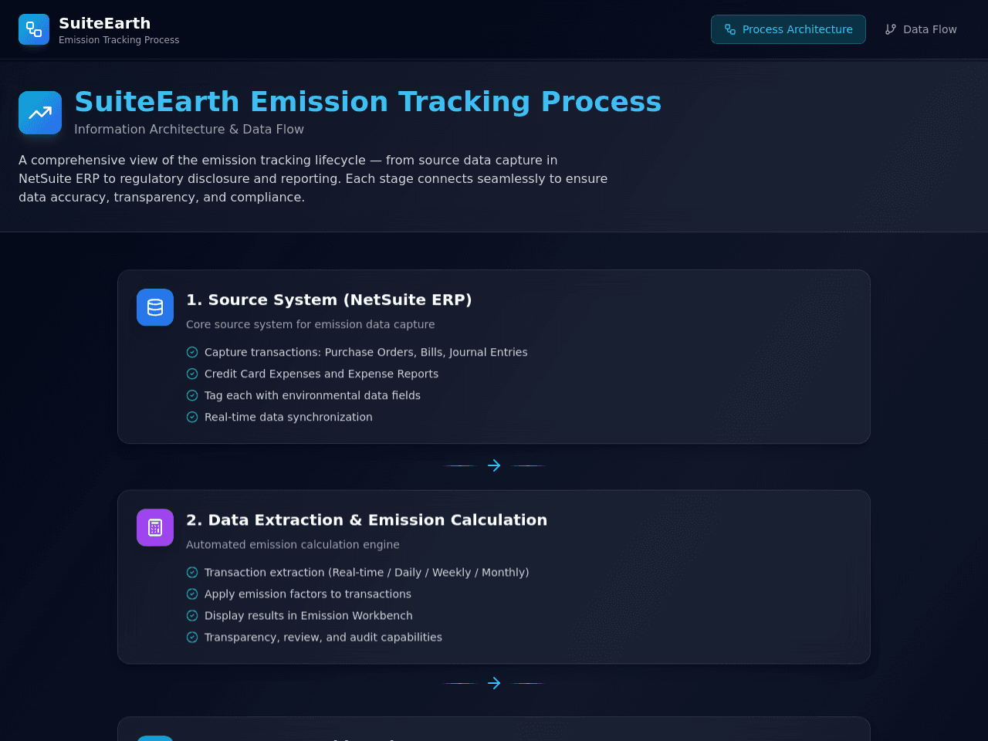This screenshot has width=988, height=741.
Task: Click the trending chart icon beside page title
Action: (x=40, y=113)
